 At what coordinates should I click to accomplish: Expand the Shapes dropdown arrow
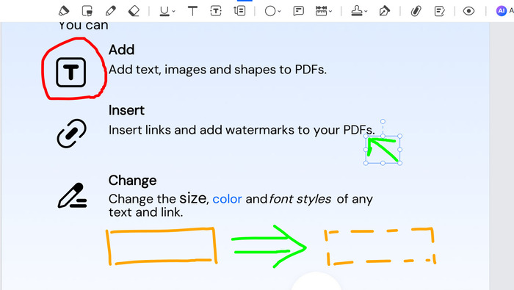click(x=280, y=11)
